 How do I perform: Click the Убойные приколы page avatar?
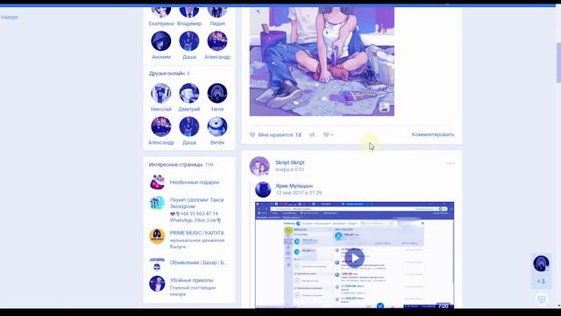157,284
